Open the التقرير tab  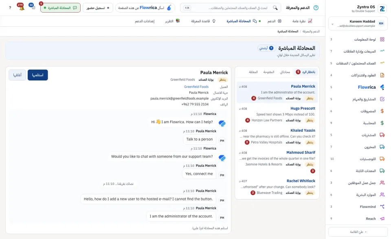(x=172, y=21)
